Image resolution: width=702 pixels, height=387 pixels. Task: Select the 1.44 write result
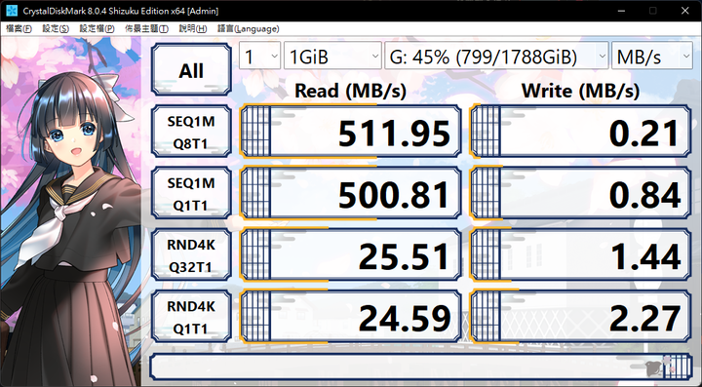point(580,255)
